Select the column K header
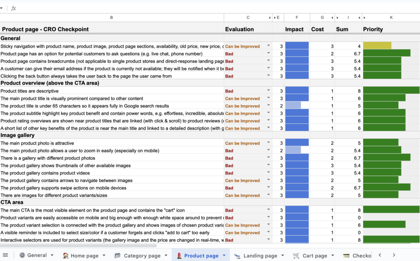The width and height of the screenshot is (420, 261). click(391, 18)
